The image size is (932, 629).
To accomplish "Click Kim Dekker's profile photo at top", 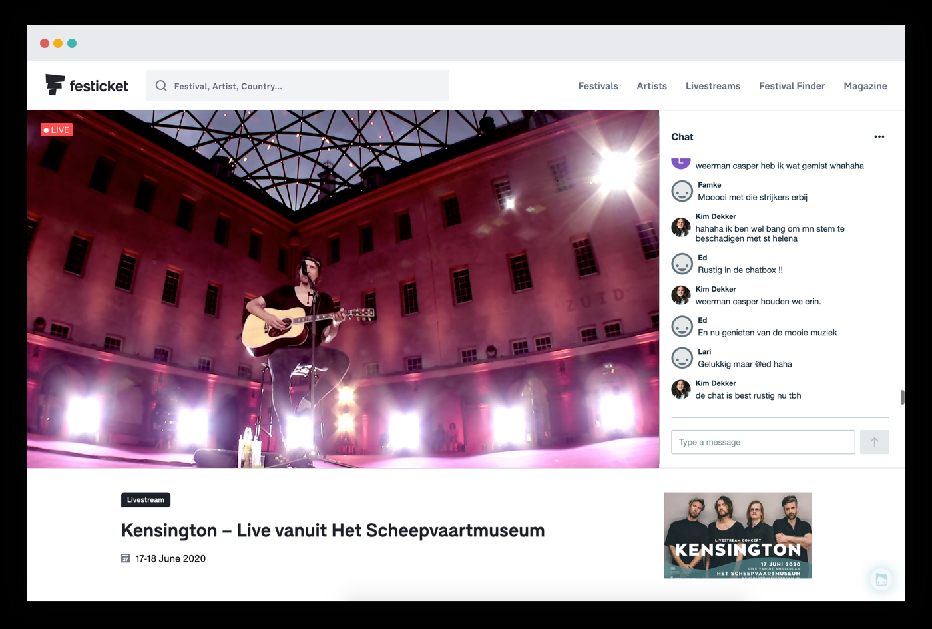I will coord(680,227).
